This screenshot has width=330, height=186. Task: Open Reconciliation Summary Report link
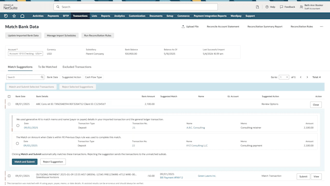[265, 27]
